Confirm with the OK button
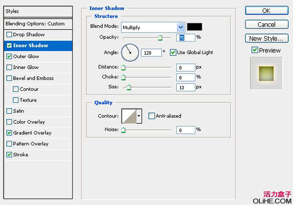 [x=267, y=11]
